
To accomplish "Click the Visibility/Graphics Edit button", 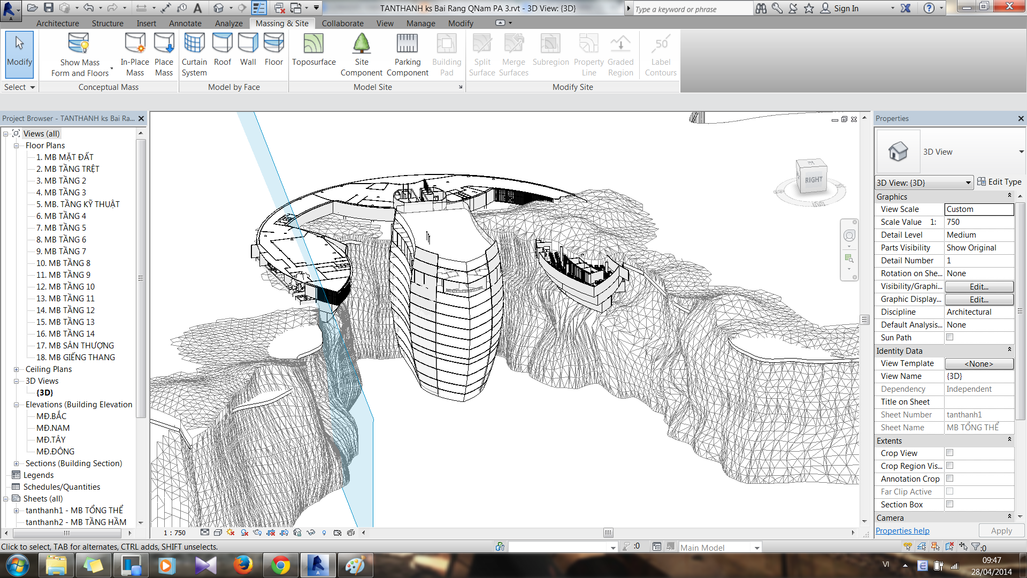I will coord(978,286).
